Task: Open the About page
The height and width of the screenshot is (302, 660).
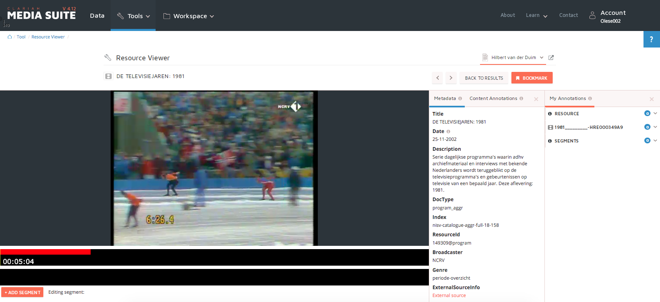Action: [508, 15]
